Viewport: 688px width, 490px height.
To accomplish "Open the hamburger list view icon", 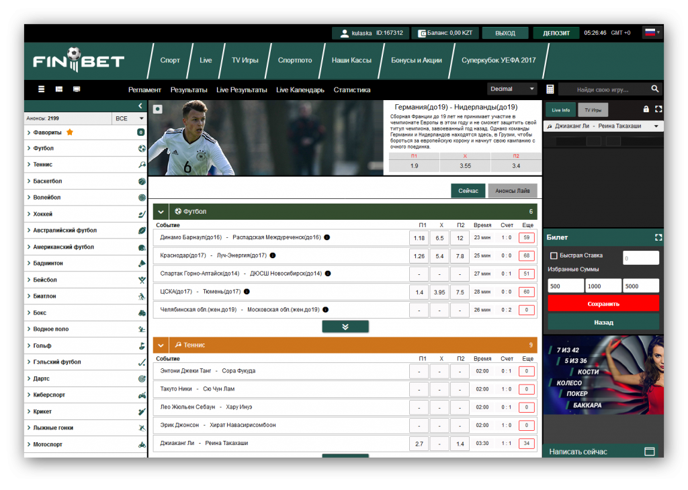I will click(41, 89).
